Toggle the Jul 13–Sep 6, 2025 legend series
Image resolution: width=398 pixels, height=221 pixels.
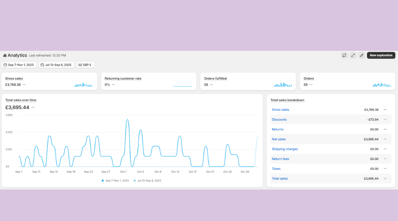tap(148, 180)
